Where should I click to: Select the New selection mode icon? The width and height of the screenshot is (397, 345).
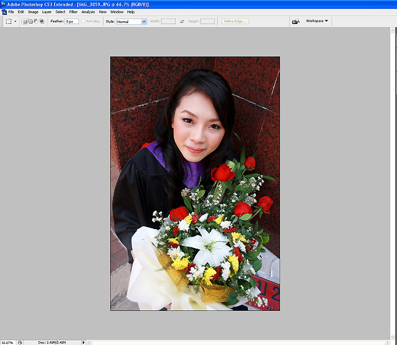point(25,22)
